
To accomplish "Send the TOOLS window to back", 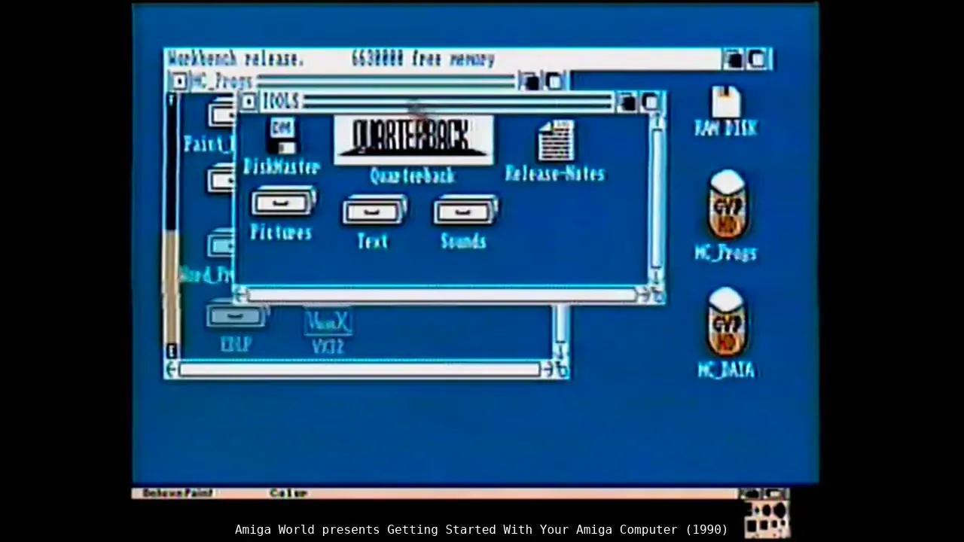I will pyautogui.click(x=627, y=102).
